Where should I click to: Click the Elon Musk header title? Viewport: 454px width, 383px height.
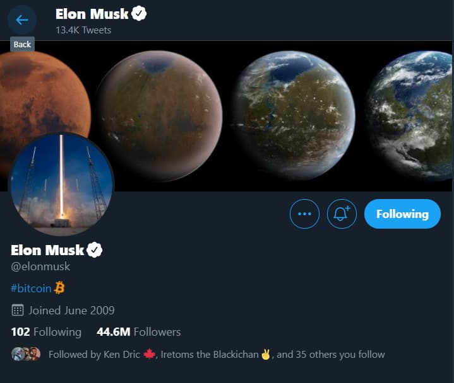(92, 13)
